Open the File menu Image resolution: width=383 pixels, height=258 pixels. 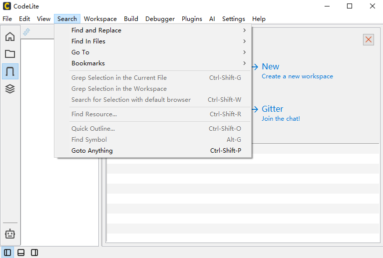(7, 19)
